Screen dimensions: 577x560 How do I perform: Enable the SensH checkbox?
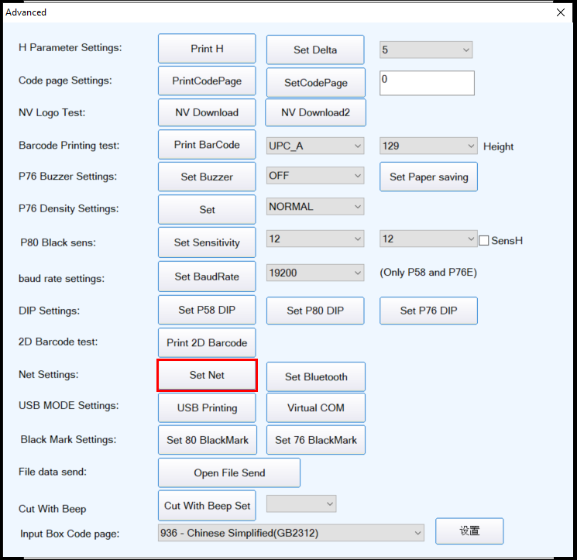484,240
